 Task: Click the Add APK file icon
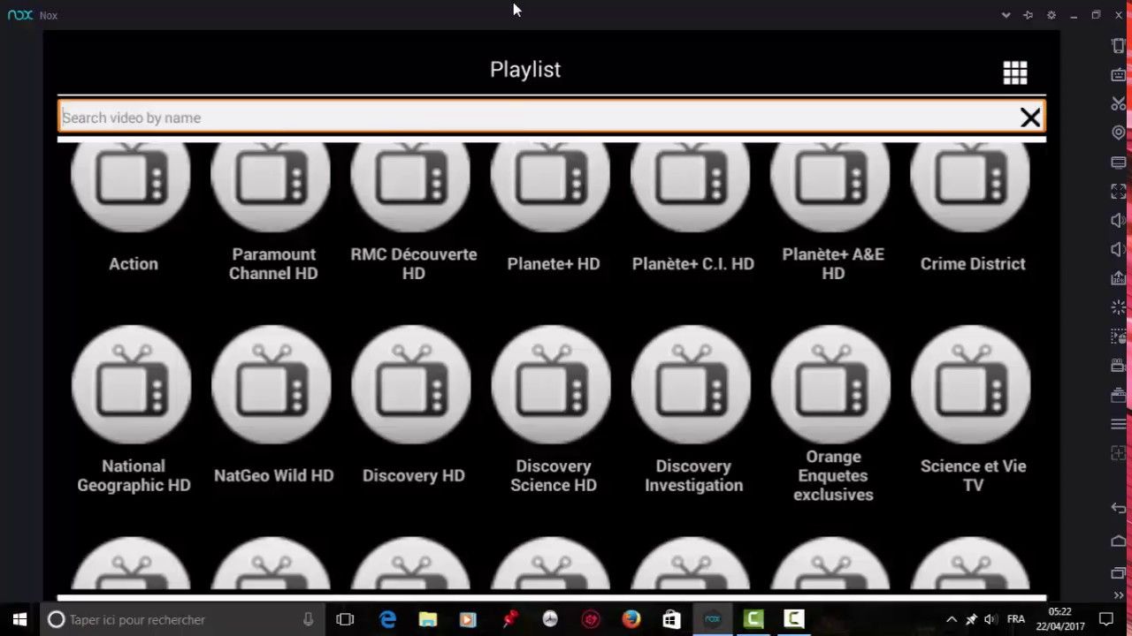tap(1119, 278)
